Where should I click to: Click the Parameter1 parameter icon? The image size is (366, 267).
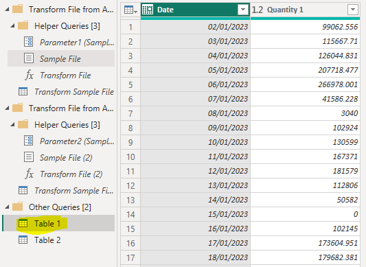(28, 42)
